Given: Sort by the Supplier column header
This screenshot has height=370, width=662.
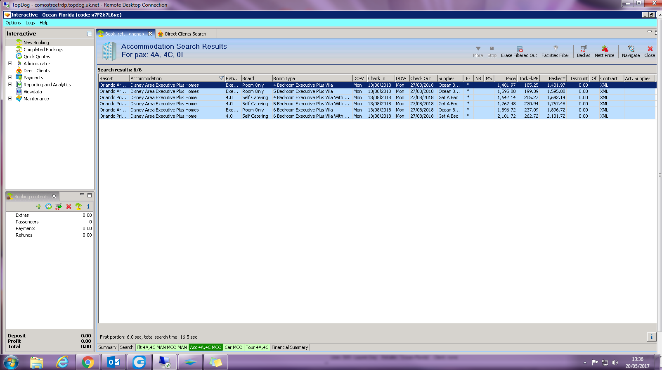Looking at the screenshot, I should click(x=450, y=78).
